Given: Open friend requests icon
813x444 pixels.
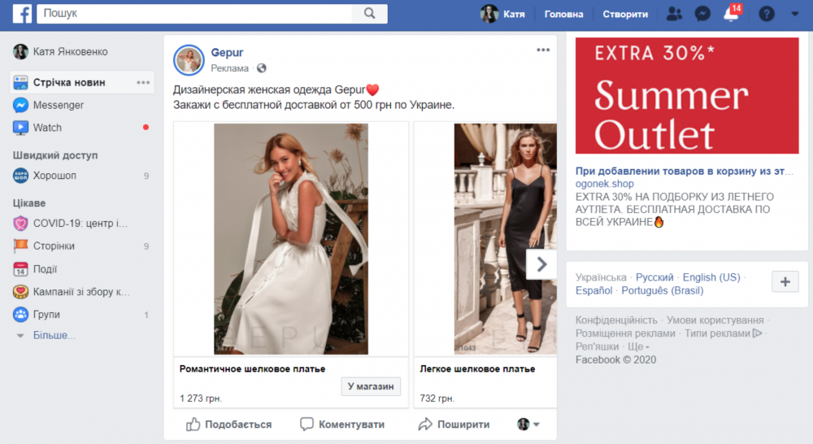Looking at the screenshot, I should [674, 14].
